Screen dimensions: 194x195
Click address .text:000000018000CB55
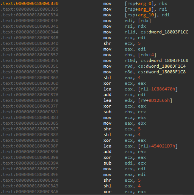click(x=29, y=60)
